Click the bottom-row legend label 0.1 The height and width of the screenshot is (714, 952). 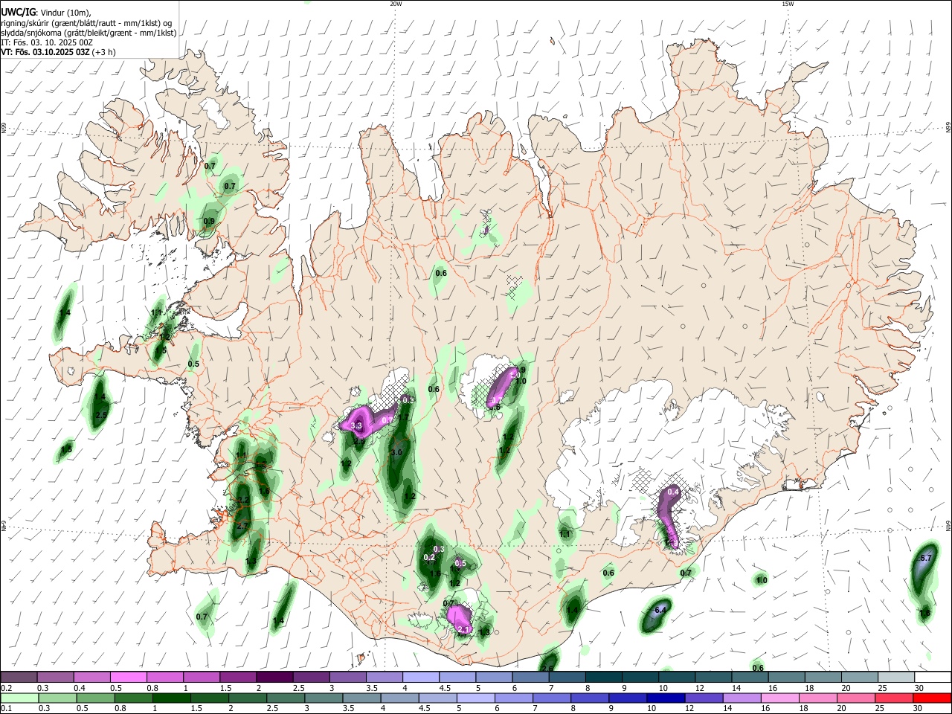7,709
